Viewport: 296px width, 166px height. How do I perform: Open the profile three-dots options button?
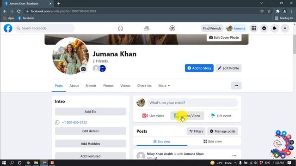pyautogui.click(x=236, y=86)
